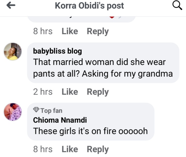
Task: Go back using the left arrow
Action: 11,6
